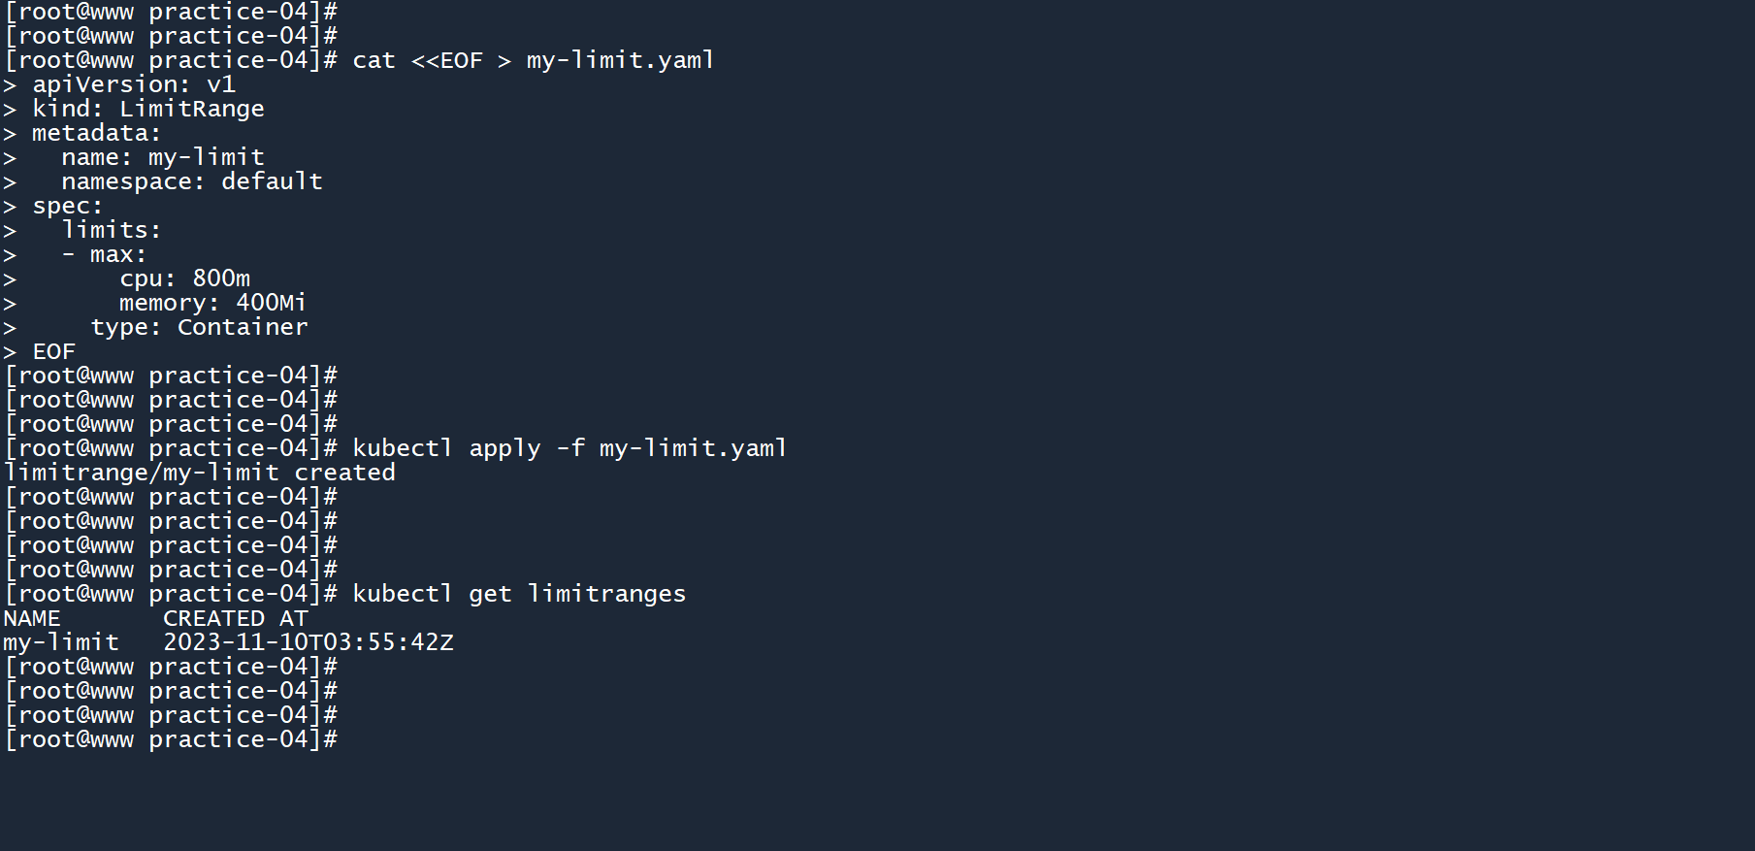Click the 'NAME' column header
This screenshot has width=1755, height=851.
pyautogui.click(x=32, y=618)
